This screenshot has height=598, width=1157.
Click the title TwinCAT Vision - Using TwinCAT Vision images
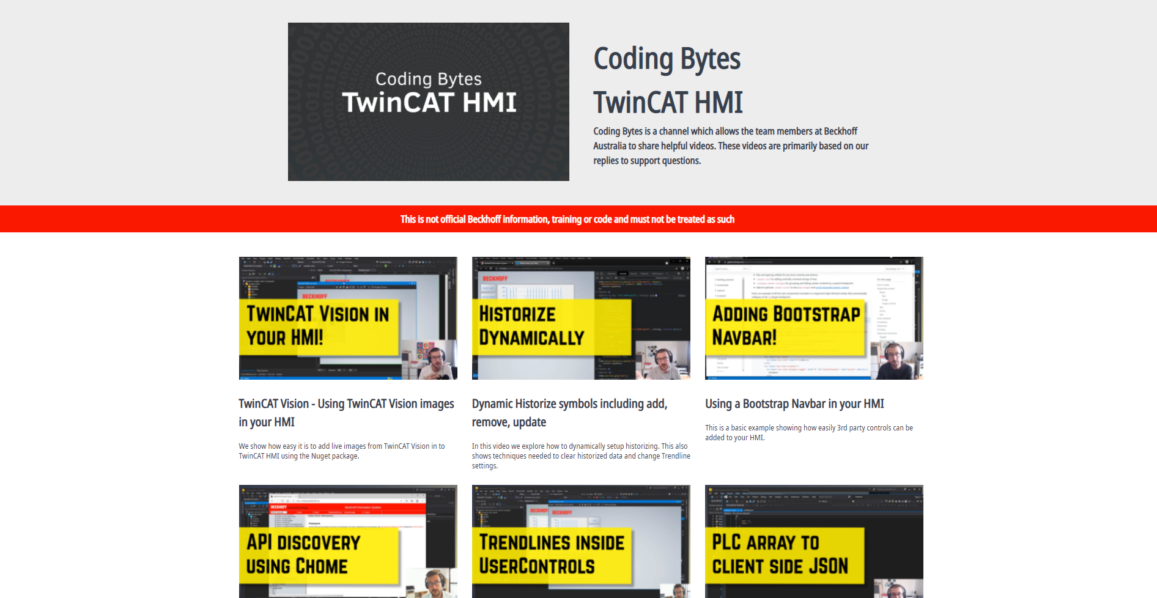[x=346, y=413]
